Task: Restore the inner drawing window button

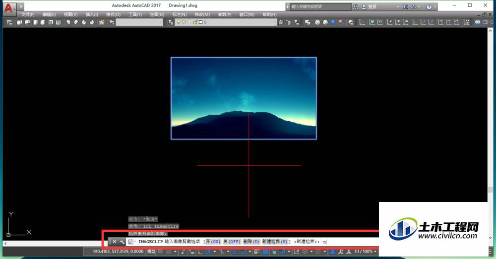Action: pyautogui.click(x=484, y=14)
